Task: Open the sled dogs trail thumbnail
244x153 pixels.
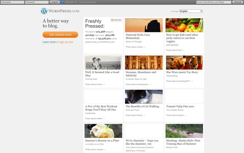Action: click(184, 131)
